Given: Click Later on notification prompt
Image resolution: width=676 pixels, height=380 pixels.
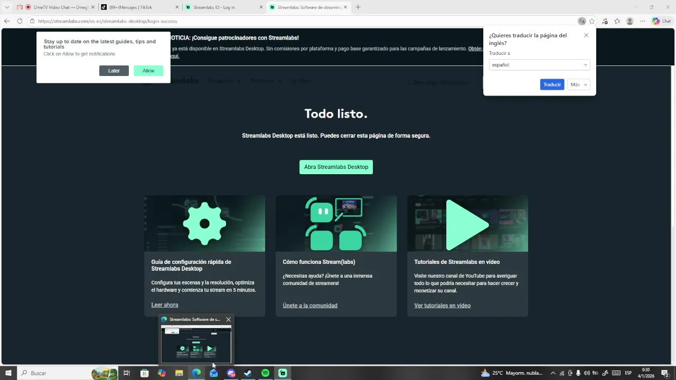Looking at the screenshot, I should point(114,71).
